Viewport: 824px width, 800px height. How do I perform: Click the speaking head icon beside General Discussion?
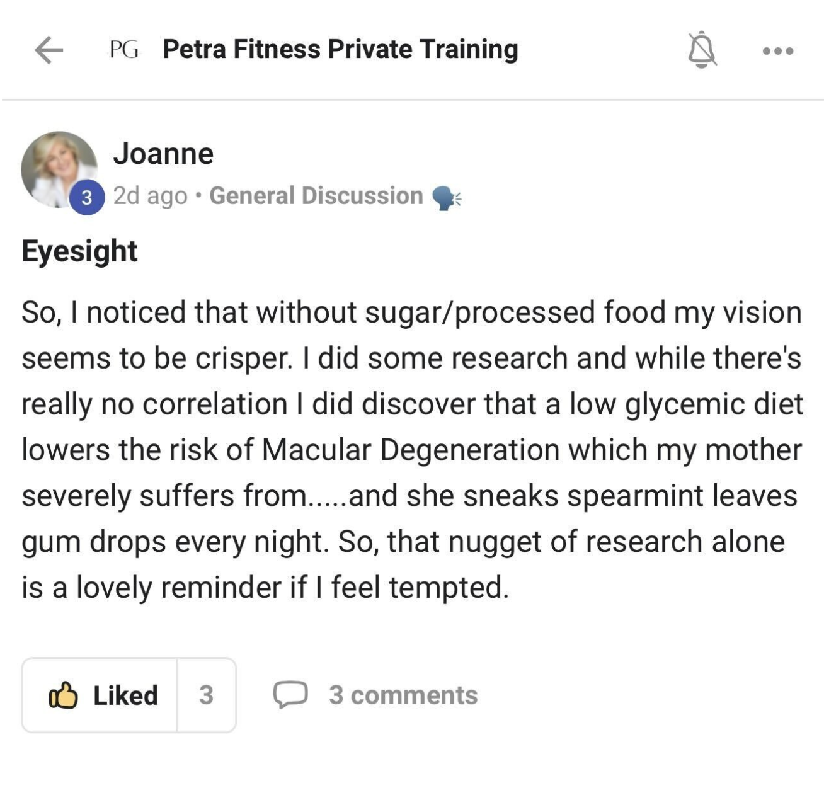click(x=447, y=198)
